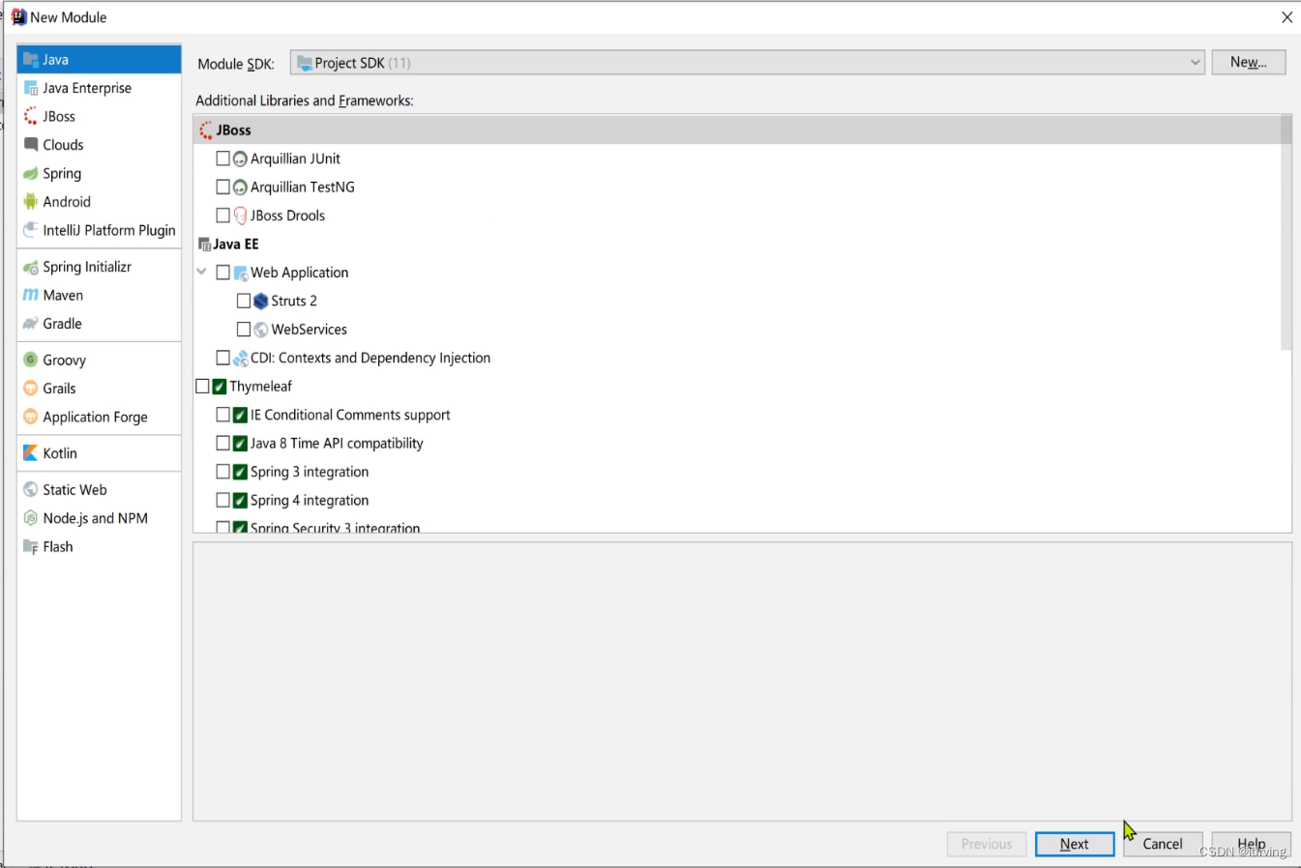This screenshot has width=1301, height=868.
Task: Select the Android robot icon
Action: pos(31,202)
